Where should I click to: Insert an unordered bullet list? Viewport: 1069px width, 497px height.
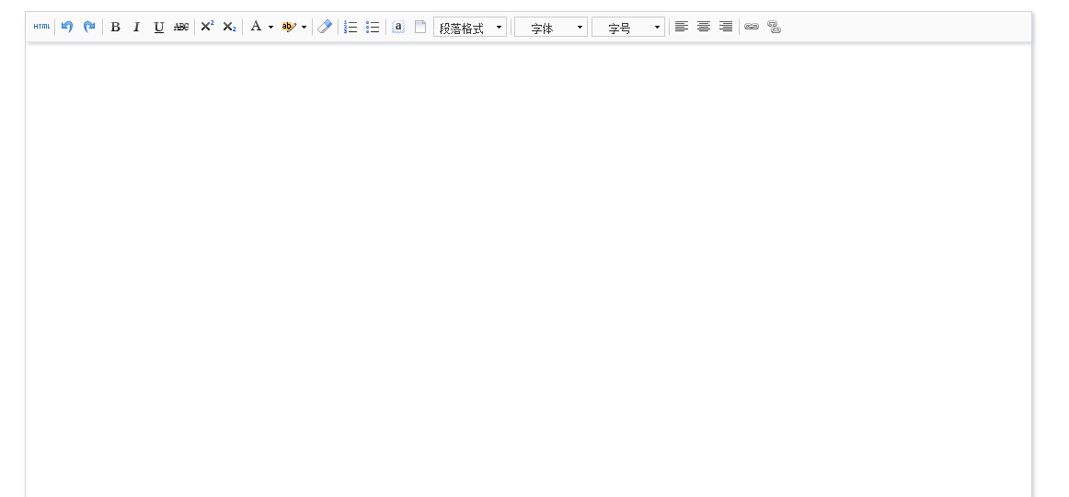click(x=373, y=27)
